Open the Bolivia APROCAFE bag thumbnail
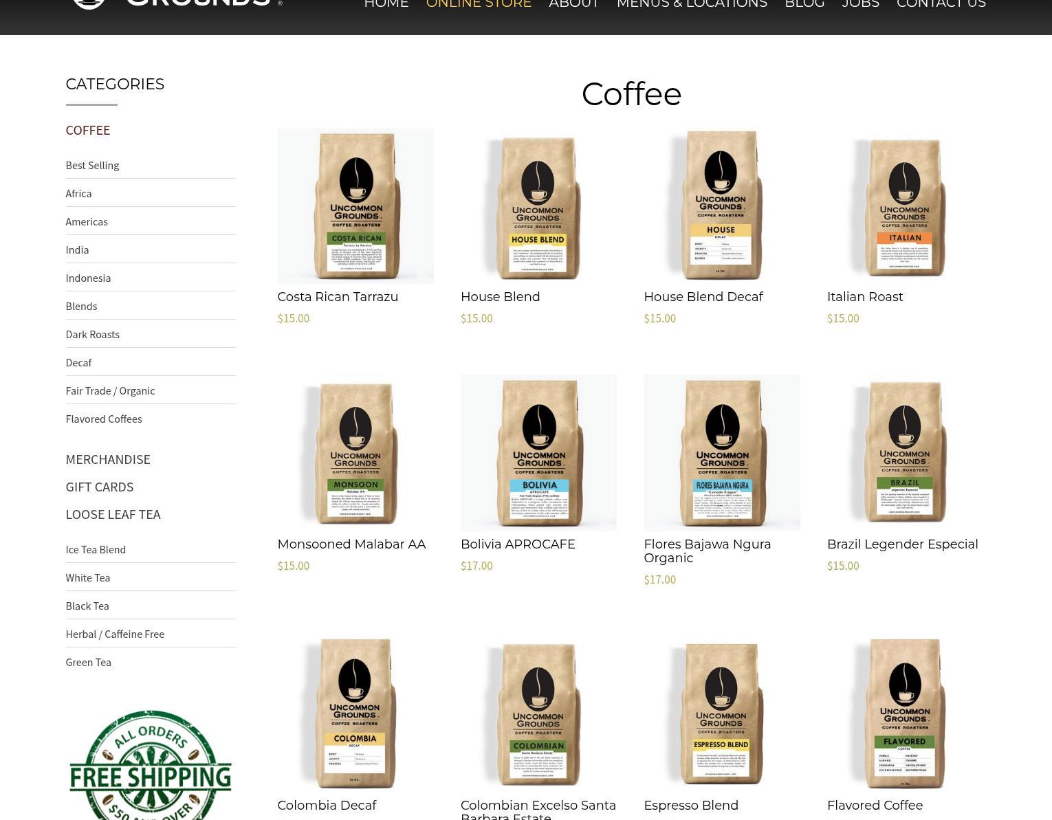1052x820 pixels. (x=538, y=452)
